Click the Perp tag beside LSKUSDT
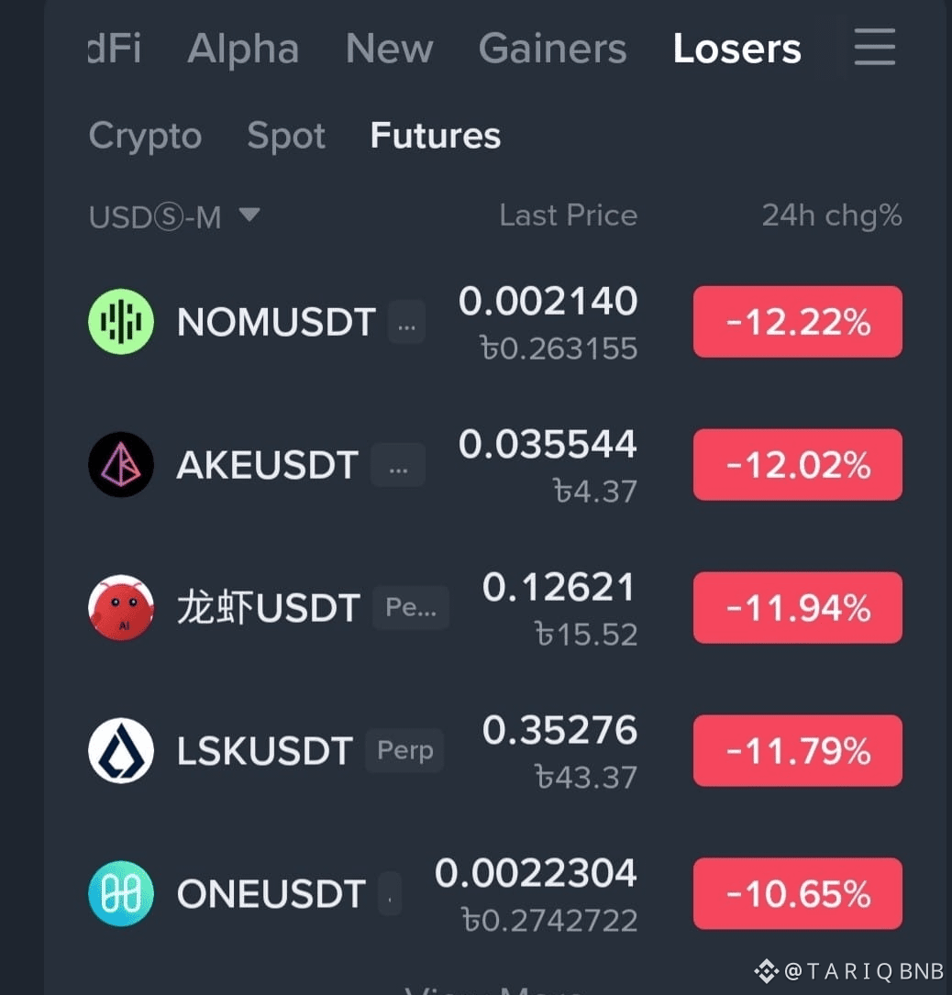The width and height of the screenshot is (952, 995). [x=404, y=750]
